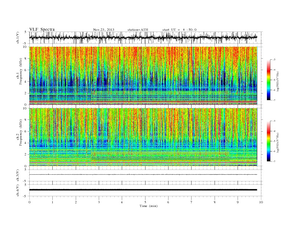The width and height of the screenshot is (294, 227).
Task: Click time axis tick label "9"
Action: pos(238,202)
